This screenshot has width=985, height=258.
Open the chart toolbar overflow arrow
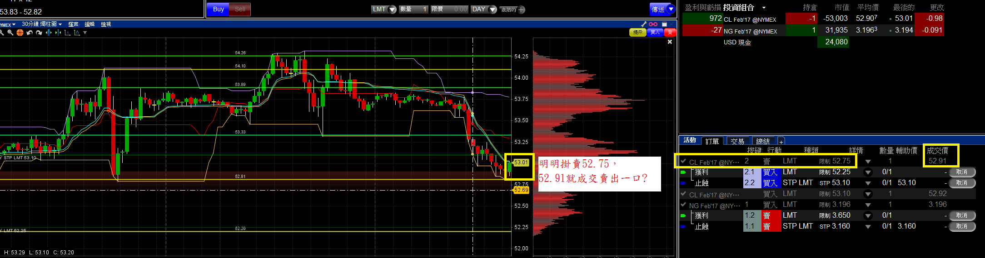[85, 33]
